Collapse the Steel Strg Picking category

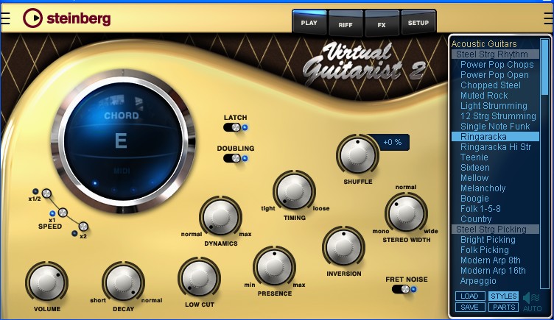pos(495,229)
